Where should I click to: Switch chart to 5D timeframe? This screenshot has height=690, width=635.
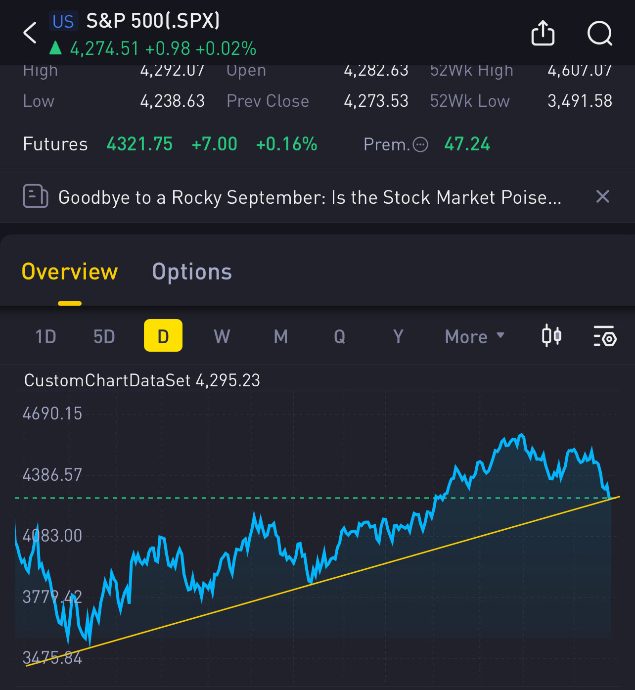tap(104, 336)
